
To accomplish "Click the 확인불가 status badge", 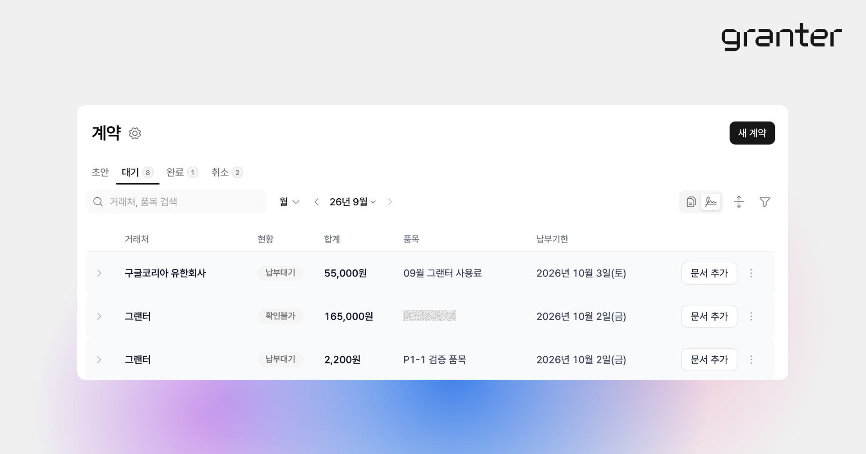I will (x=280, y=316).
